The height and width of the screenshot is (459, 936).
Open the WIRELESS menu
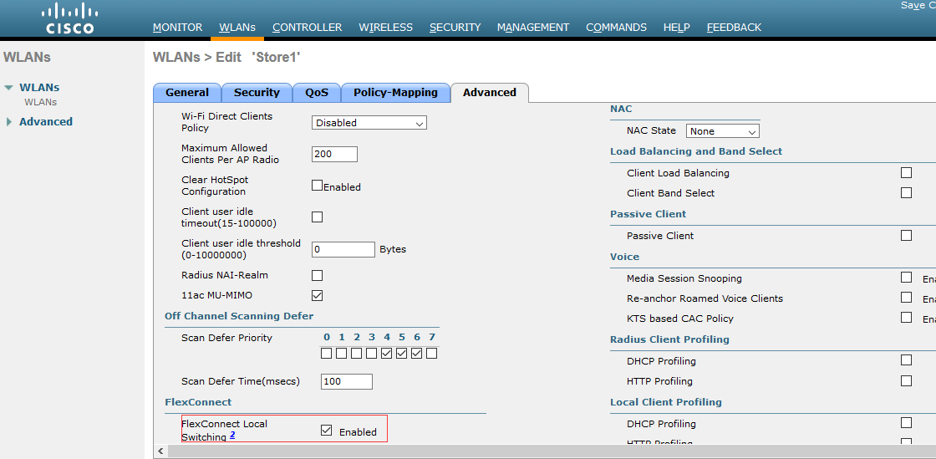pos(385,28)
